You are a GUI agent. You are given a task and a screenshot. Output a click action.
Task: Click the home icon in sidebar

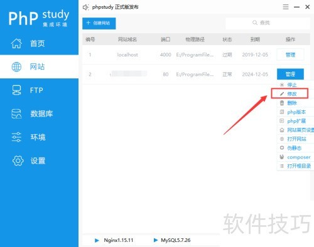point(16,43)
